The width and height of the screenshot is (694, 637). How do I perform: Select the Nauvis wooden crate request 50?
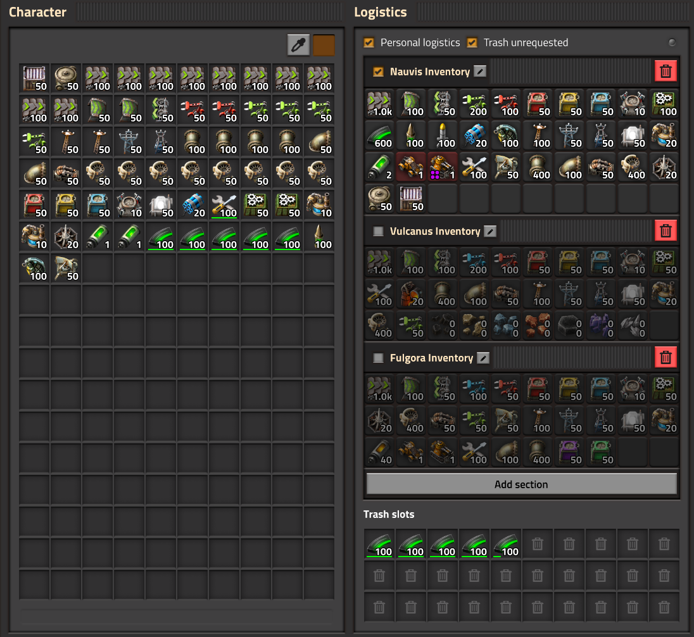point(412,199)
